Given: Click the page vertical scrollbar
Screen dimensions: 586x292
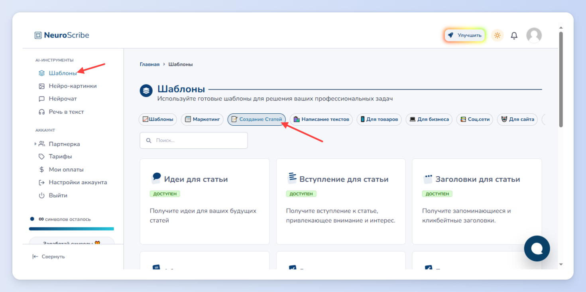Looking at the screenshot, I should pyautogui.click(x=561, y=79).
